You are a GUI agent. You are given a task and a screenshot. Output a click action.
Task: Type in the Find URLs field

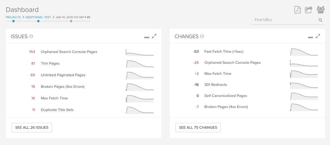coord(285,20)
